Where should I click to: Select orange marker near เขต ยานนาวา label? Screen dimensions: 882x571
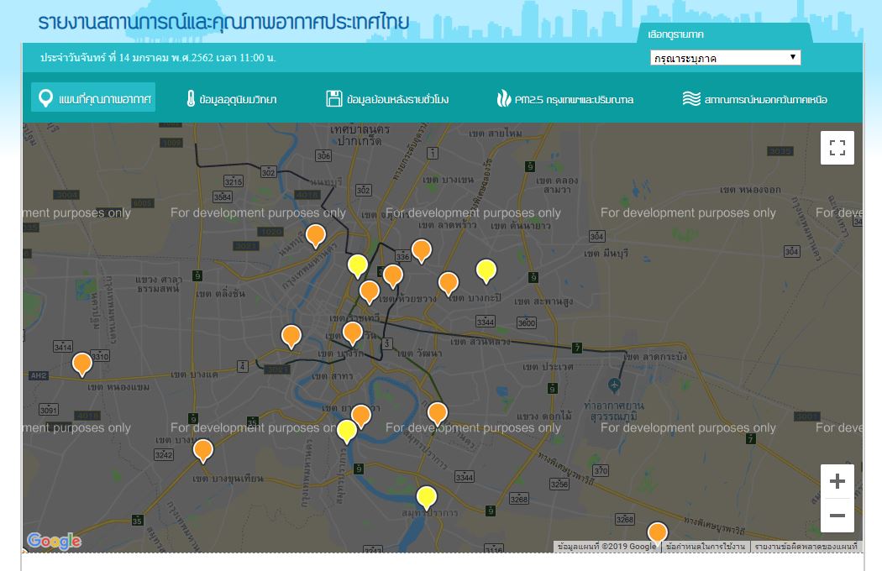click(361, 416)
